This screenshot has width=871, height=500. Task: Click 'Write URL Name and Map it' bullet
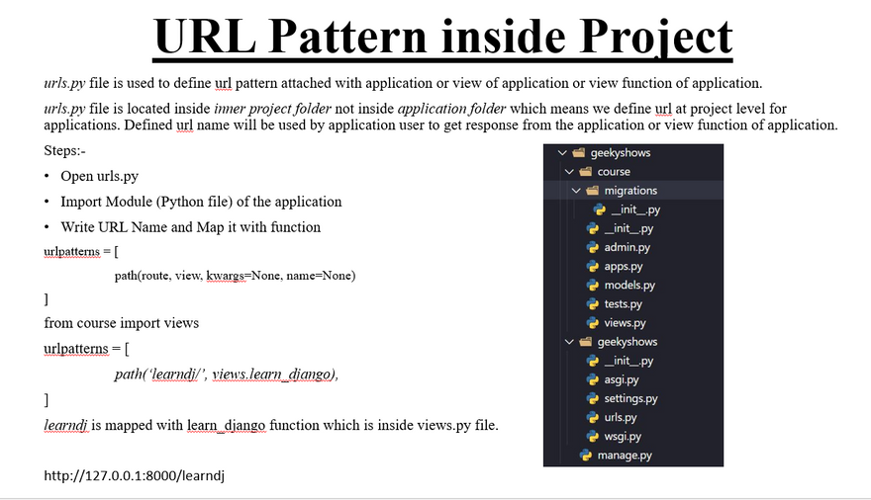pyautogui.click(x=190, y=227)
